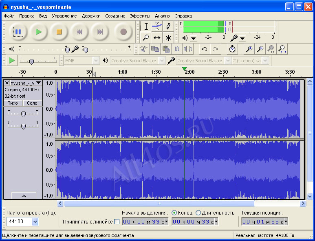
Task: Click the Zoom In magnifier
Action: [x=249, y=49]
